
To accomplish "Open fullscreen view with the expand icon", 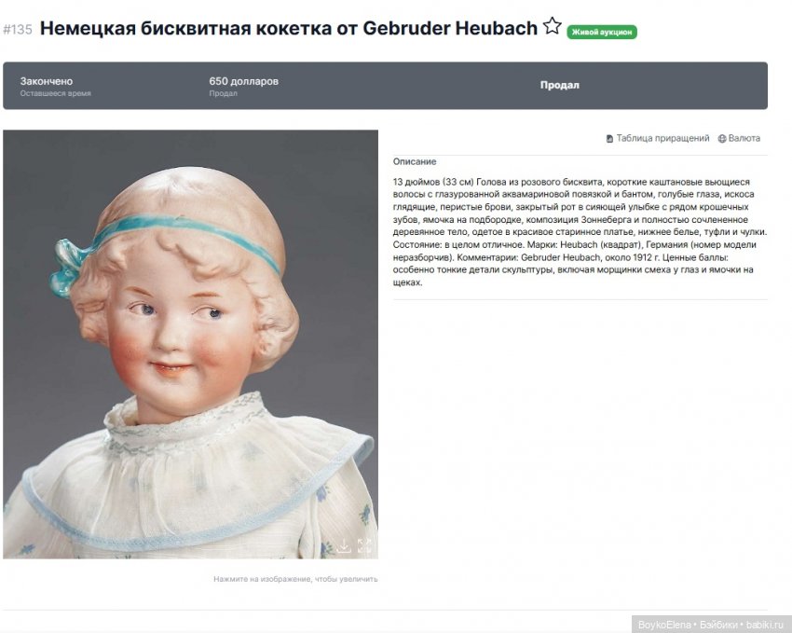I will 364,545.
